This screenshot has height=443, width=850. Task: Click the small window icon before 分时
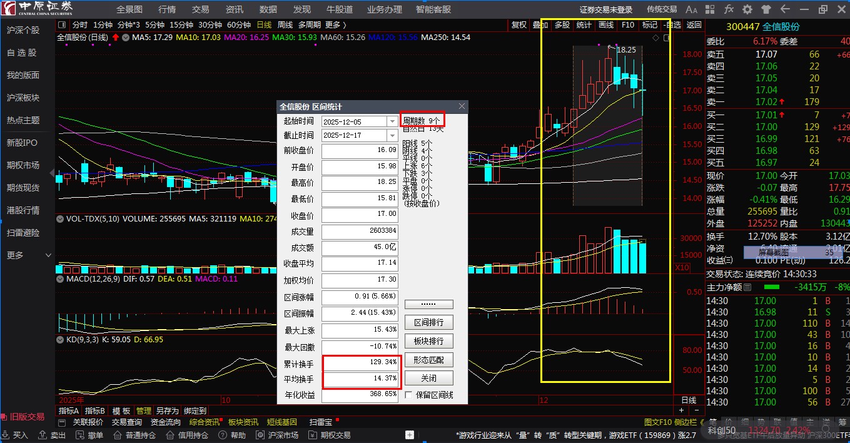(x=63, y=25)
